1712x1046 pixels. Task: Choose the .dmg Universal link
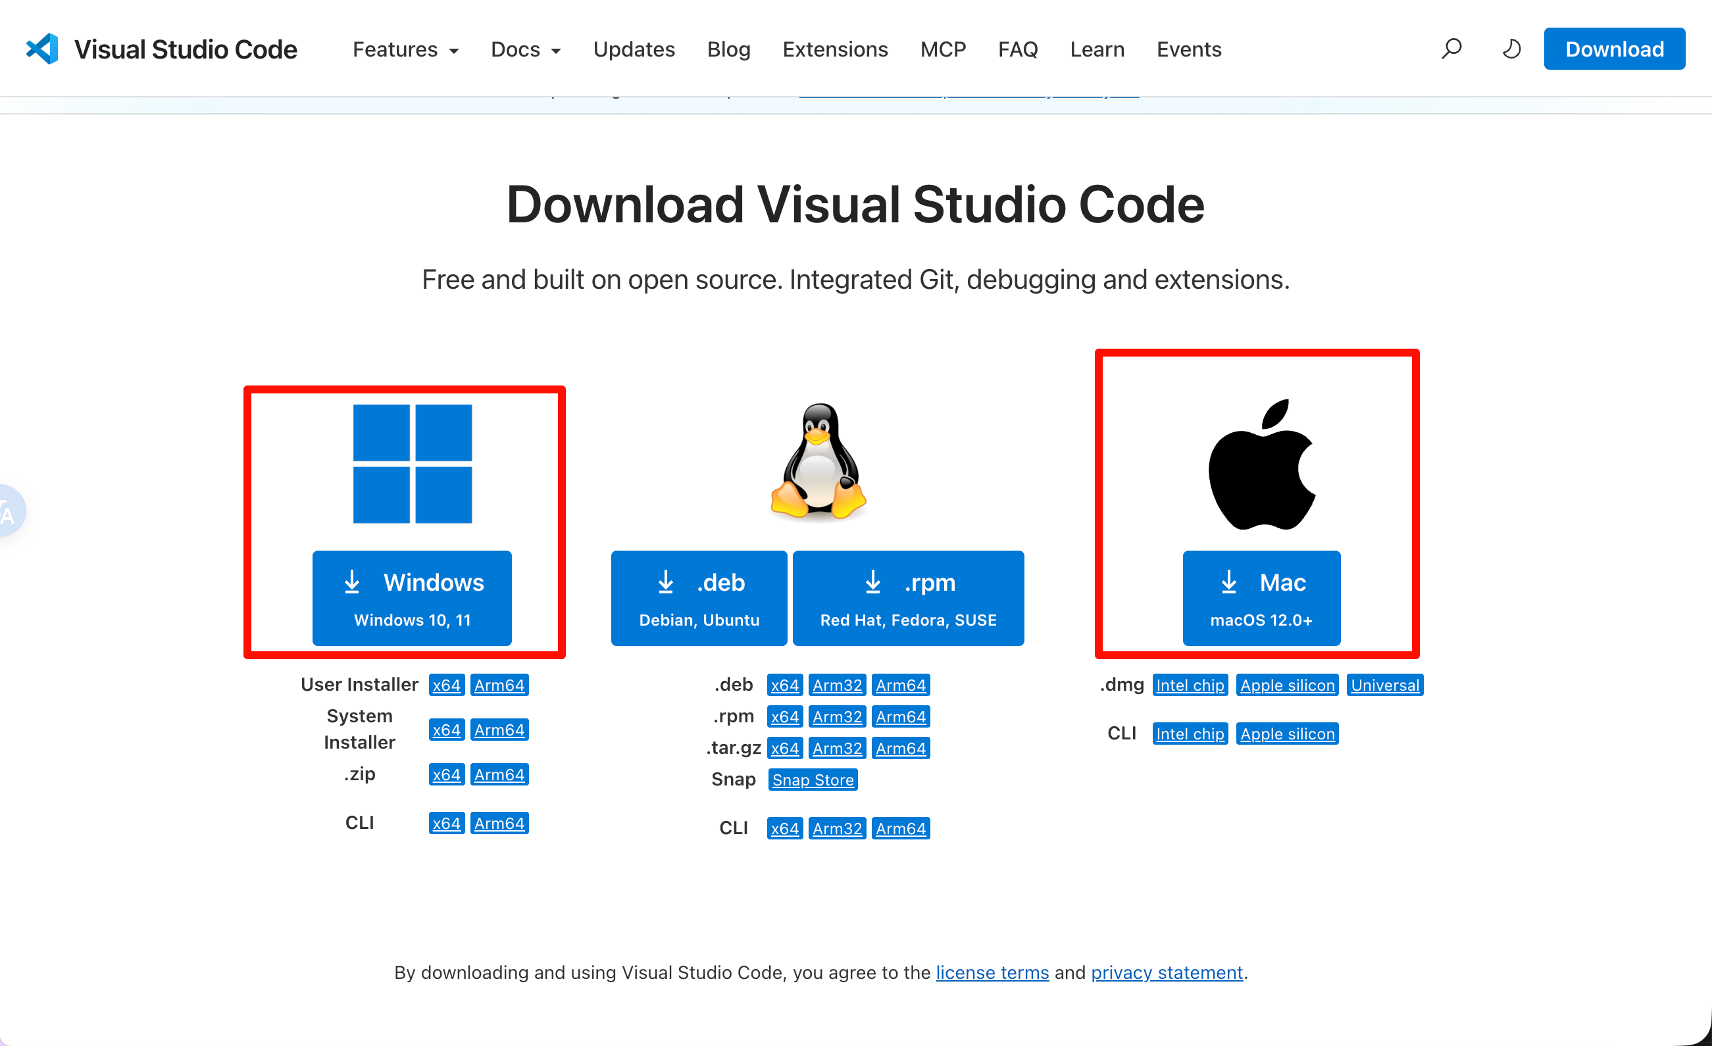[x=1385, y=685]
